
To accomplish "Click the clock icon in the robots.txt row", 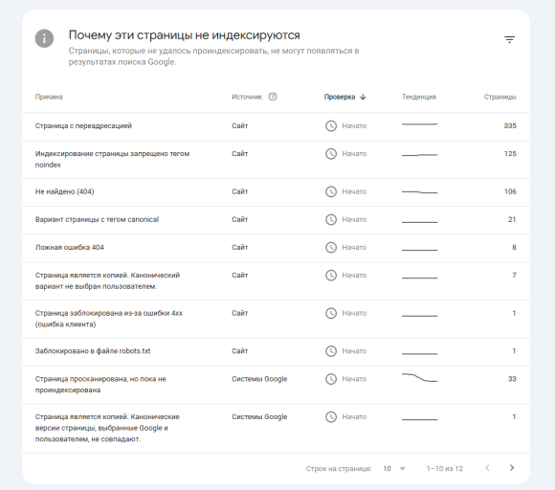I will pos(331,351).
